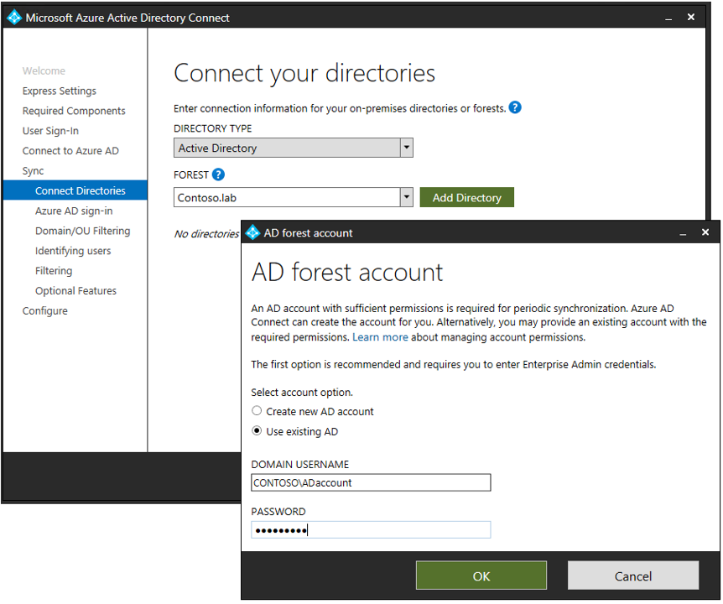
Task: Click into the Domain Username field
Action: pyautogui.click(x=371, y=482)
